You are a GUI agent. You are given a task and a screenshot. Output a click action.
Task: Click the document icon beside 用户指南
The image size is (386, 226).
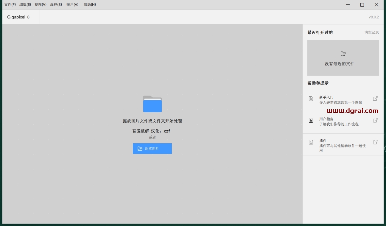[311, 120]
